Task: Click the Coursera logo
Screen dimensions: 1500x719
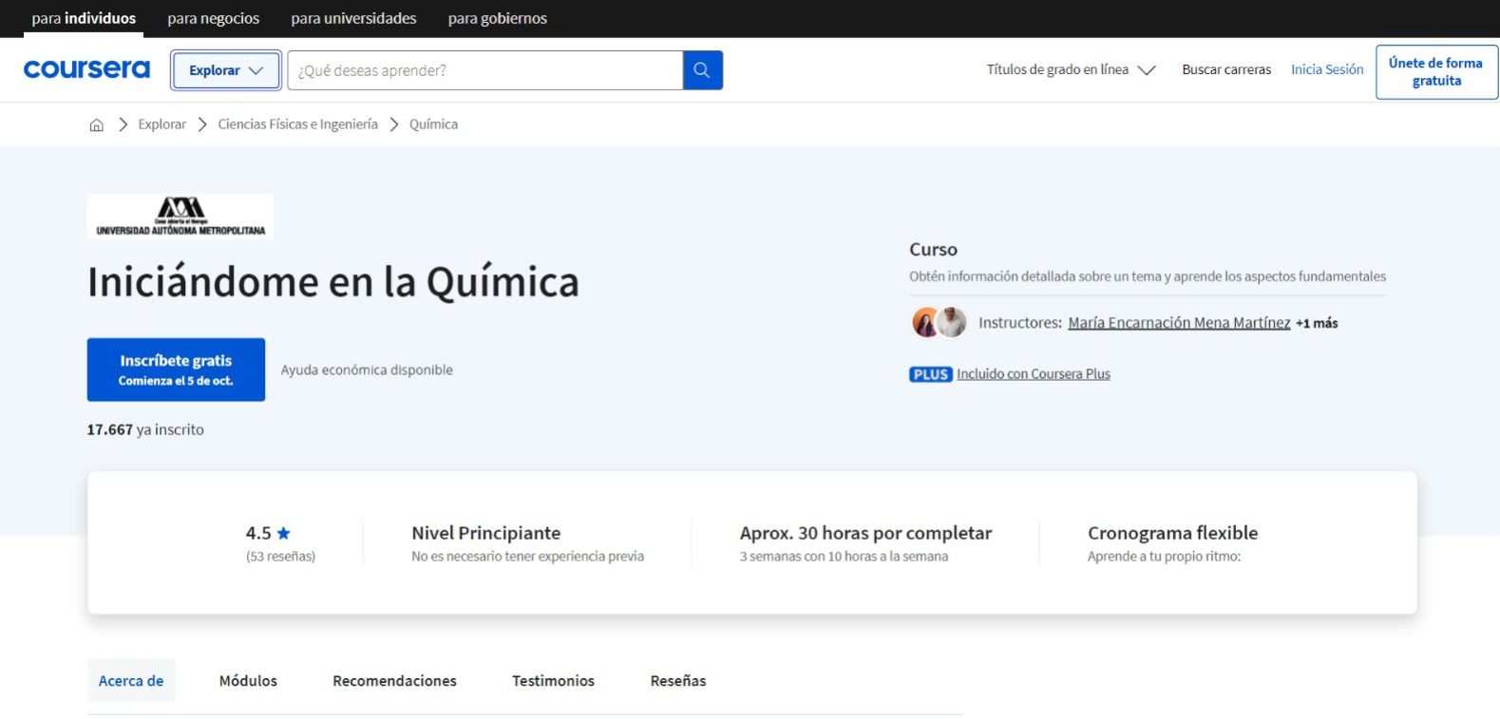Action: (x=86, y=69)
